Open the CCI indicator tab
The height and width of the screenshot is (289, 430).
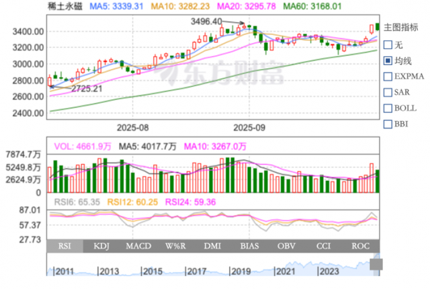324,246
